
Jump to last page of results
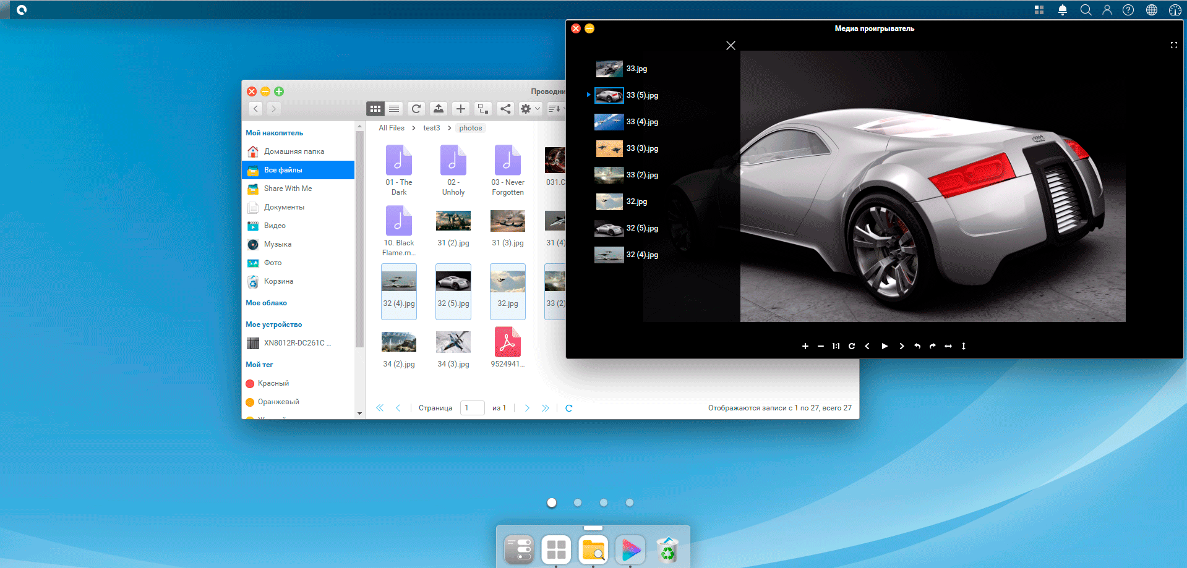(545, 408)
